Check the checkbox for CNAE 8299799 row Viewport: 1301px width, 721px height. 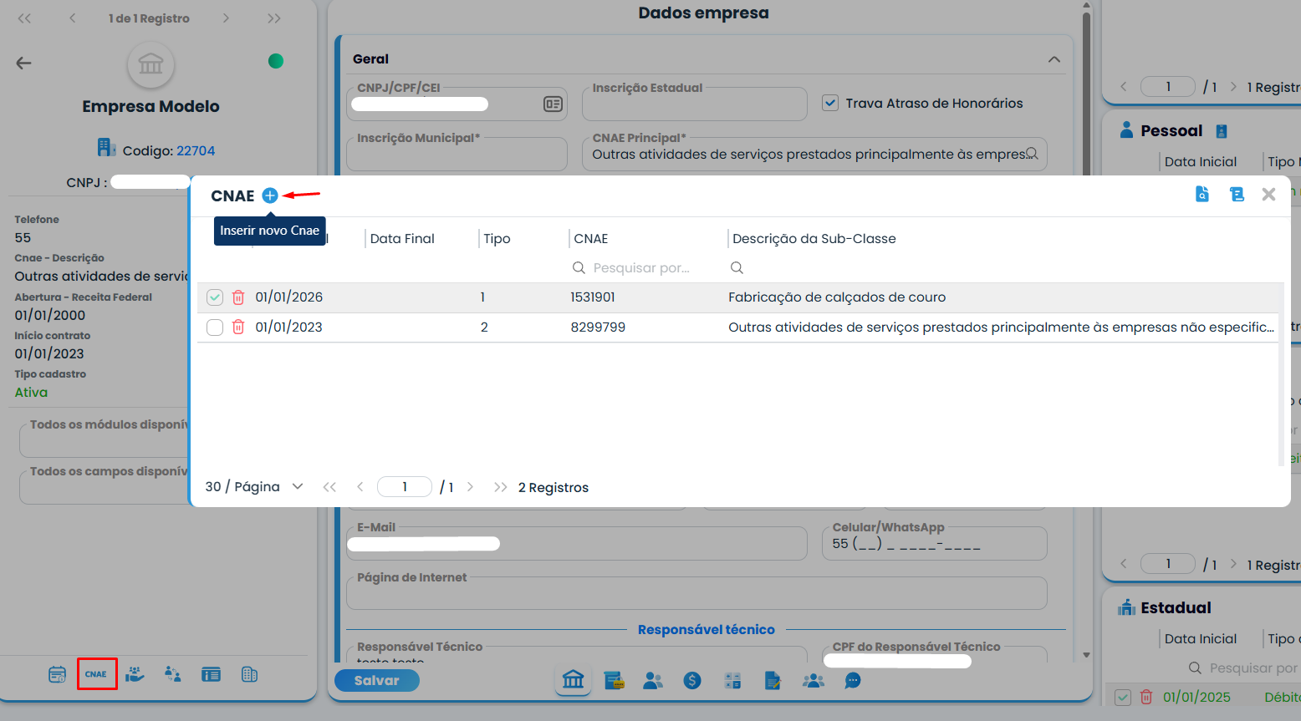tap(215, 327)
